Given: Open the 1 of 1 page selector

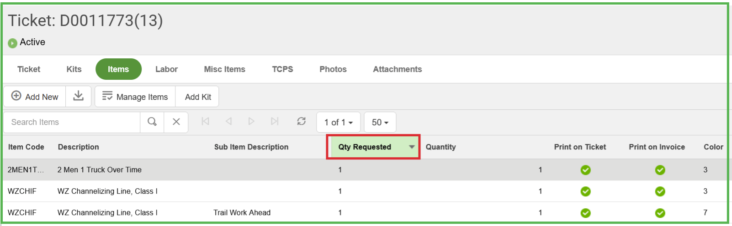Looking at the screenshot, I should tap(338, 122).
